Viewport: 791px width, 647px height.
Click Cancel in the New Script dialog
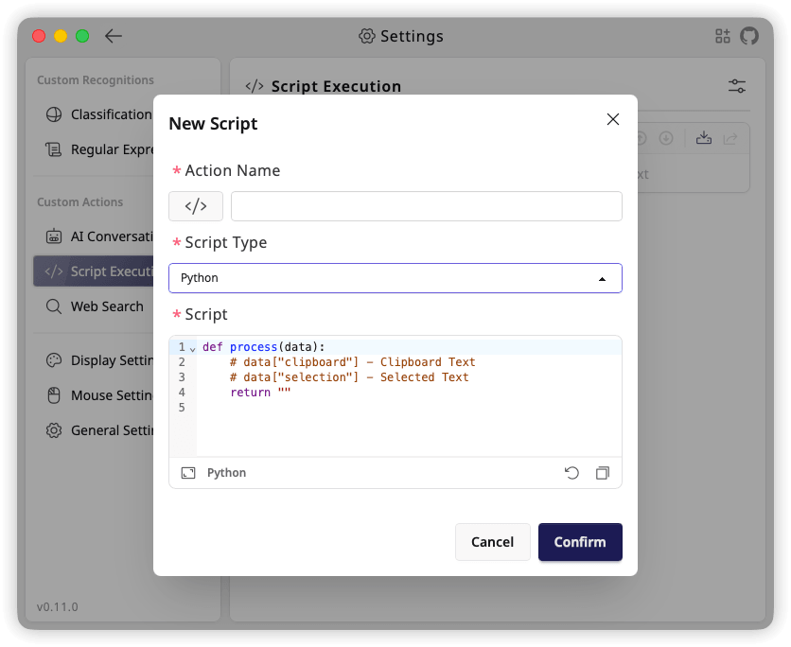[x=492, y=542]
